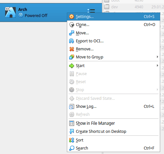Select Start menu entry
Screen dimensions: 164x154
114,66
